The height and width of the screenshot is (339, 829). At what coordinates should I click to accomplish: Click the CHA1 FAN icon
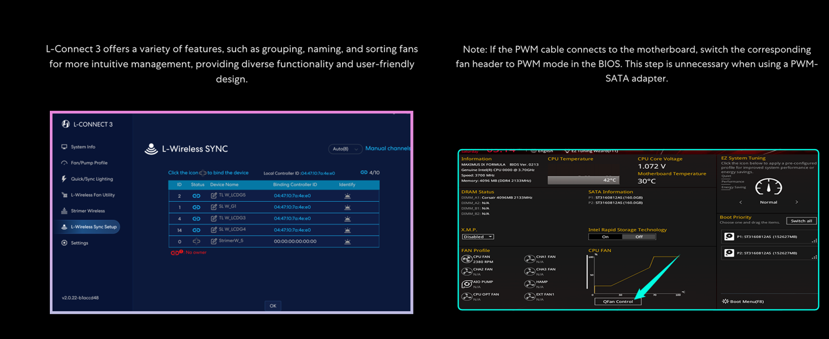[x=529, y=259]
